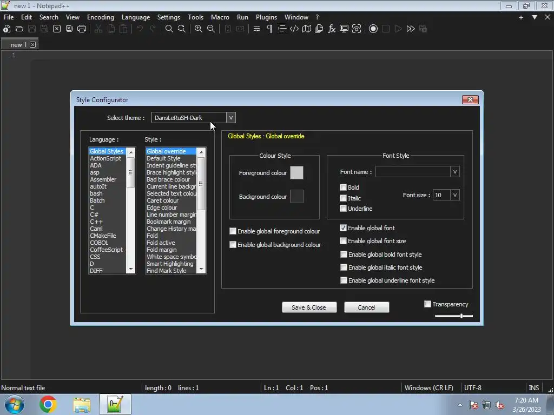Enable global underline font style
554x415 pixels.
pyautogui.click(x=344, y=280)
